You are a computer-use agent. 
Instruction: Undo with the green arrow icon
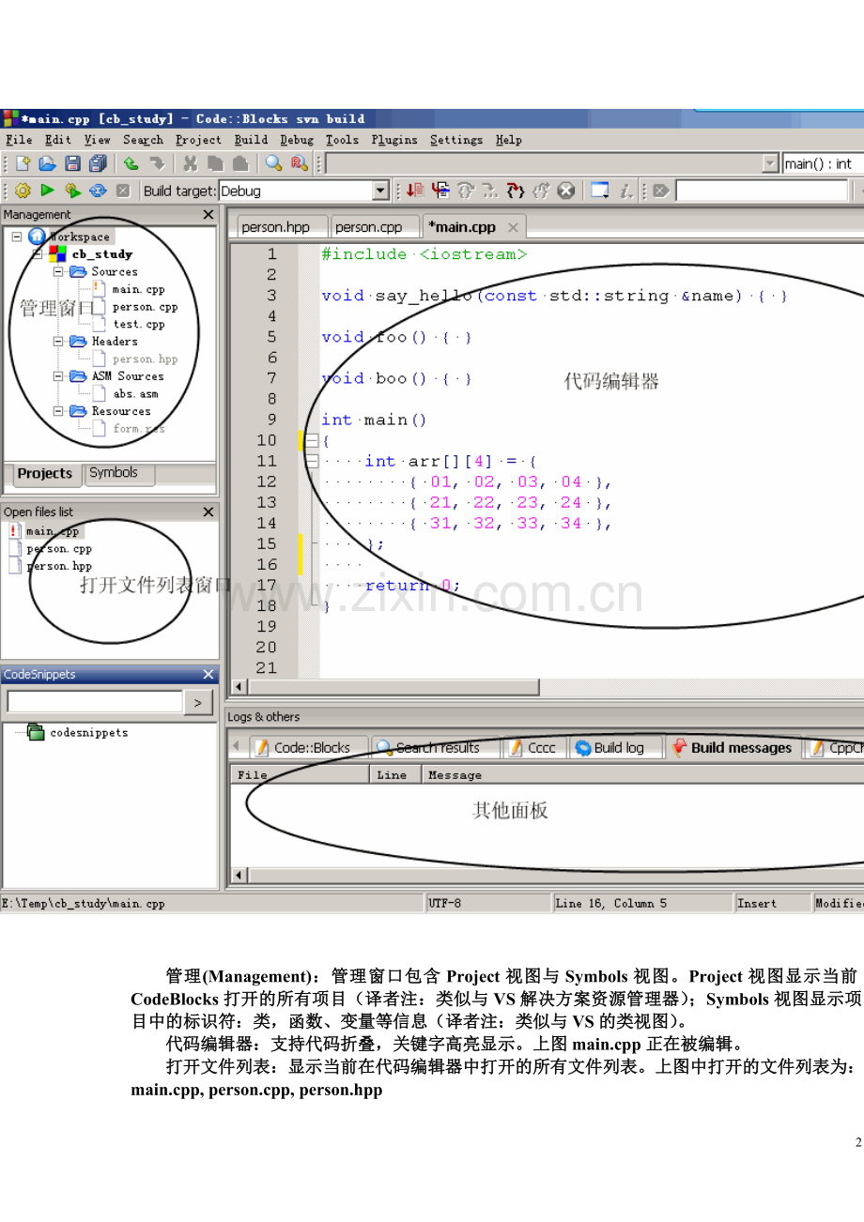131,163
